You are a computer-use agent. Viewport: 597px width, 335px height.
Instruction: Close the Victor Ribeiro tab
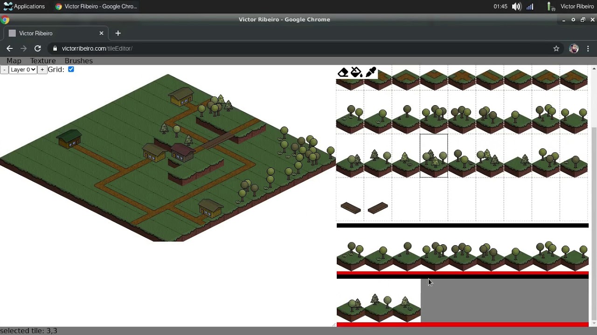(101, 33)
